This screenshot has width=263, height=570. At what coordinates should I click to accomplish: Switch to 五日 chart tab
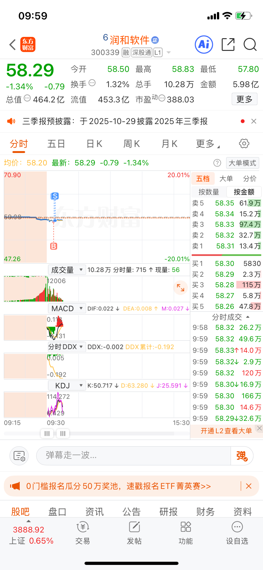tap(56, 144)
